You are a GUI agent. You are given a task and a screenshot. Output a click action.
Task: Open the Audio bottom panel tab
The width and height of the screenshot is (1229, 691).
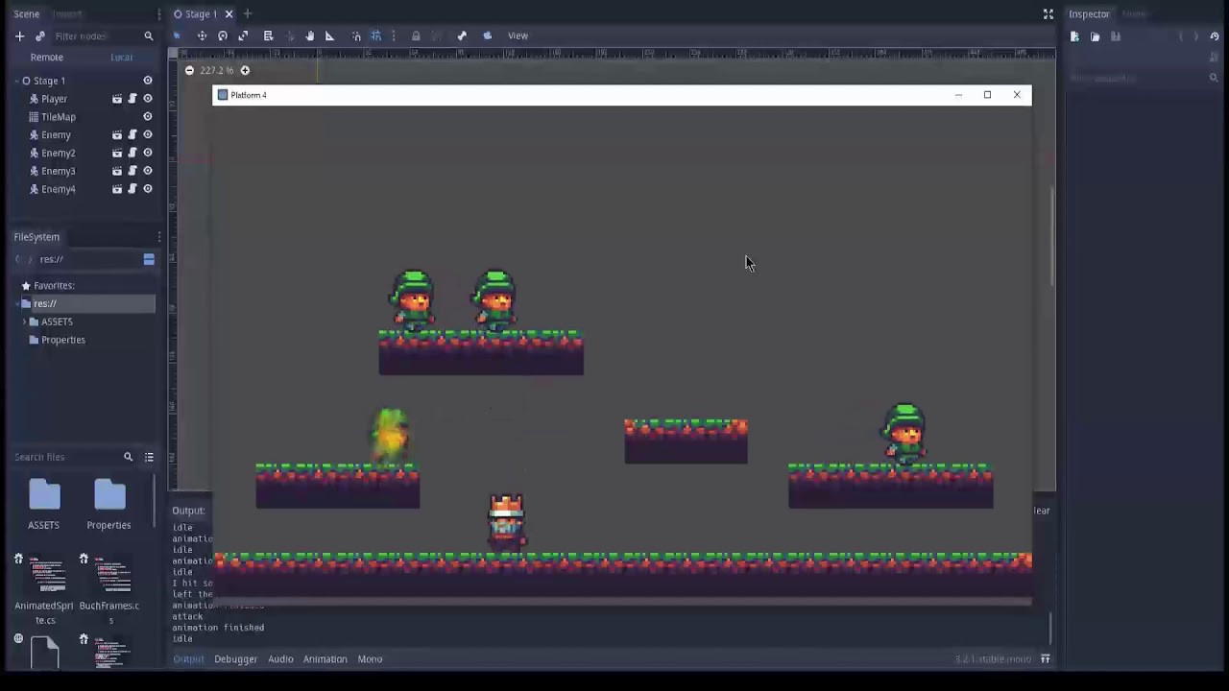(x=280, y=659)
